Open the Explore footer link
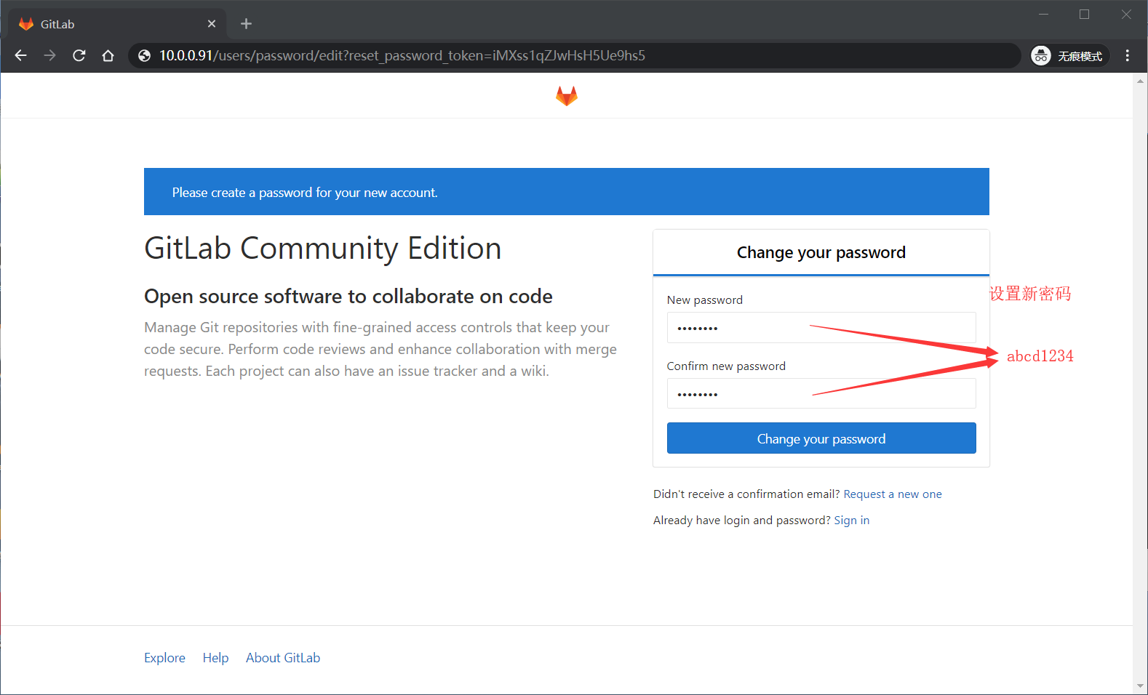1148x695 pixels. tap(164, 658)
